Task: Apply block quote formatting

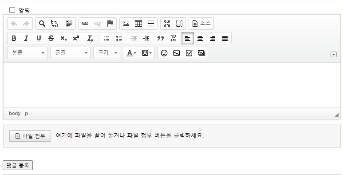Action: (x=160, y=38)
